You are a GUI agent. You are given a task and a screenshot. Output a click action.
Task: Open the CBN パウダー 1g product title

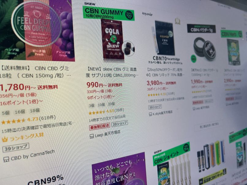pos(204,72)
